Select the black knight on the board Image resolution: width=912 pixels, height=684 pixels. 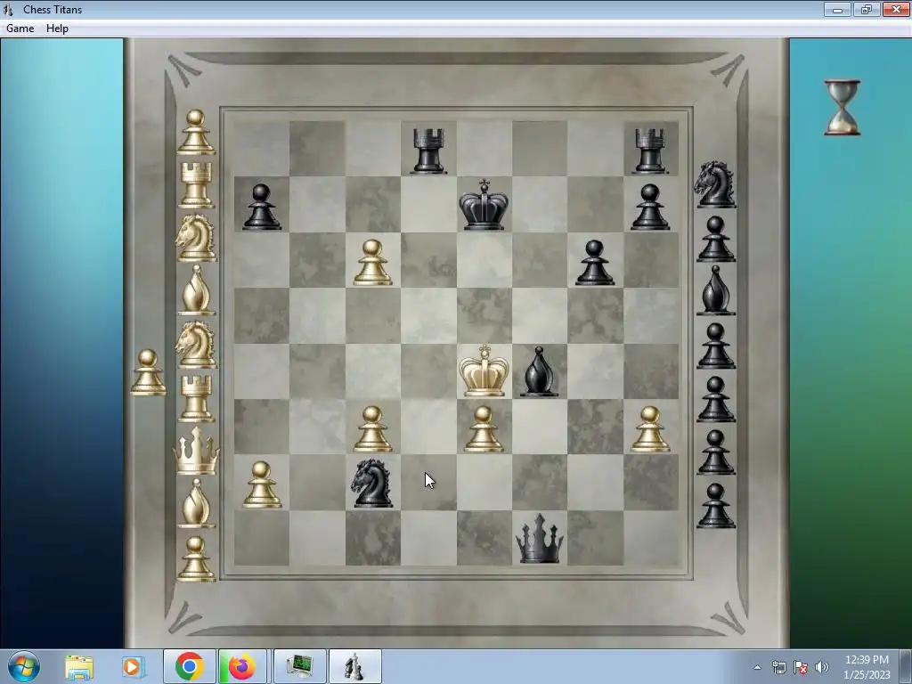pos(372,483)
